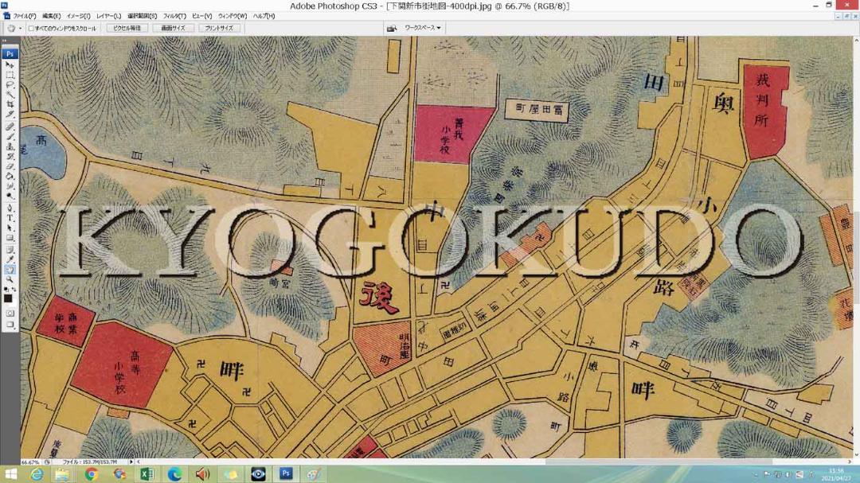Click the 画面サイズ button
Screen dimensions: 860x483
click(174, 28)
